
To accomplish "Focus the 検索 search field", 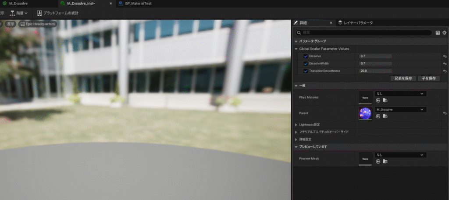I will point(363,33).
